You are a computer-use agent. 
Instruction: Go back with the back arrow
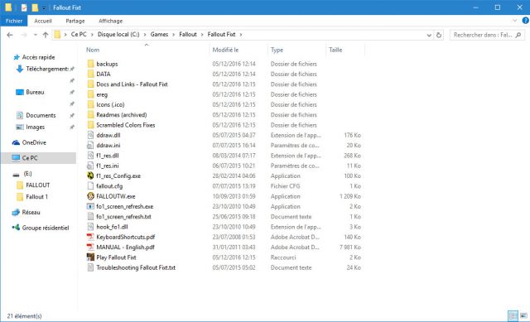(10, 35)
